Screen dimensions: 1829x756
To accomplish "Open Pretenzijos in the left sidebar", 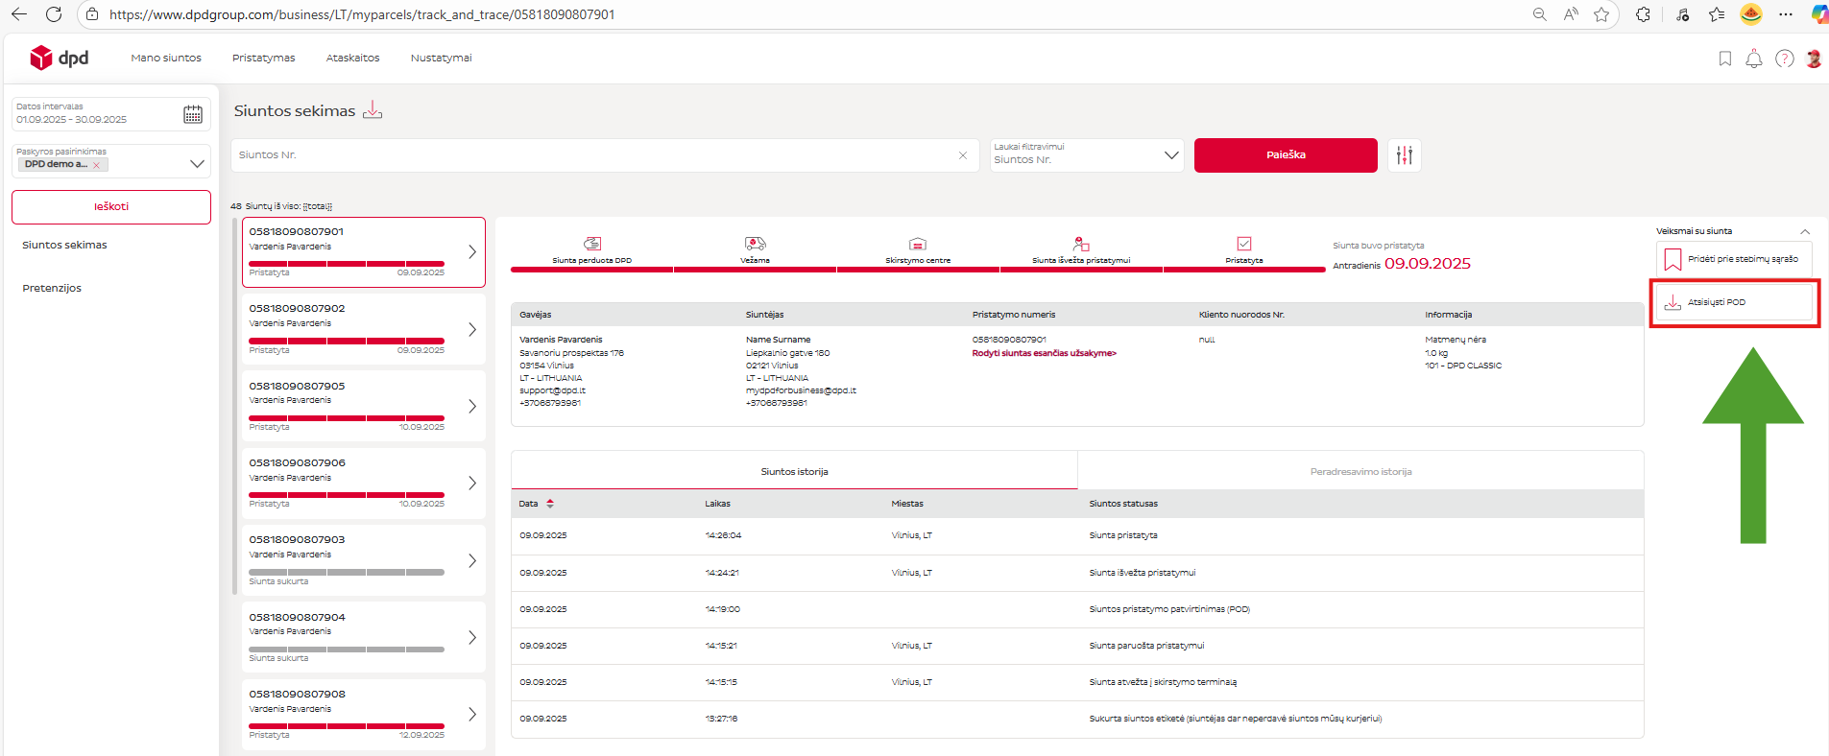I will pyautogui.click(x=52, y=288).
